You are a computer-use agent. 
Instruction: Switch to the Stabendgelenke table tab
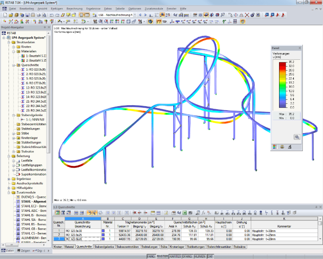point(104,247)
